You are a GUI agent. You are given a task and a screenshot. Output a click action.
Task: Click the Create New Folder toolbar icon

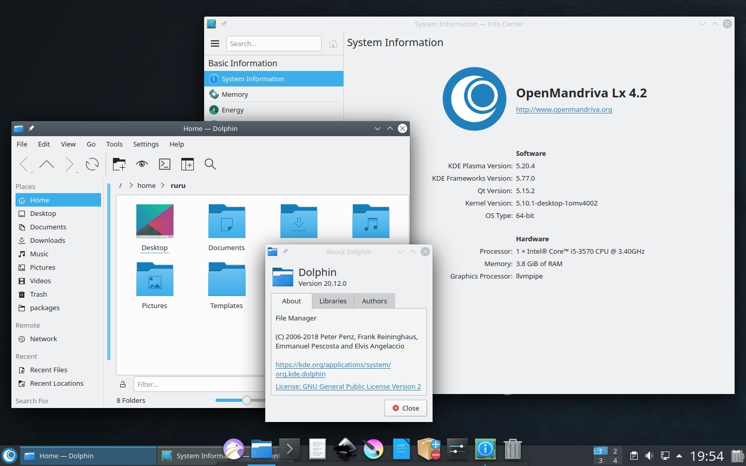119,164
